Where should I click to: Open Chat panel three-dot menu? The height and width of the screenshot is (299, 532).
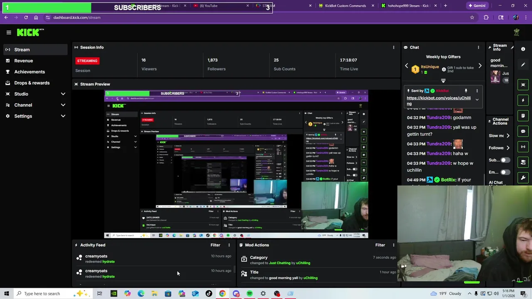[478, 47]
